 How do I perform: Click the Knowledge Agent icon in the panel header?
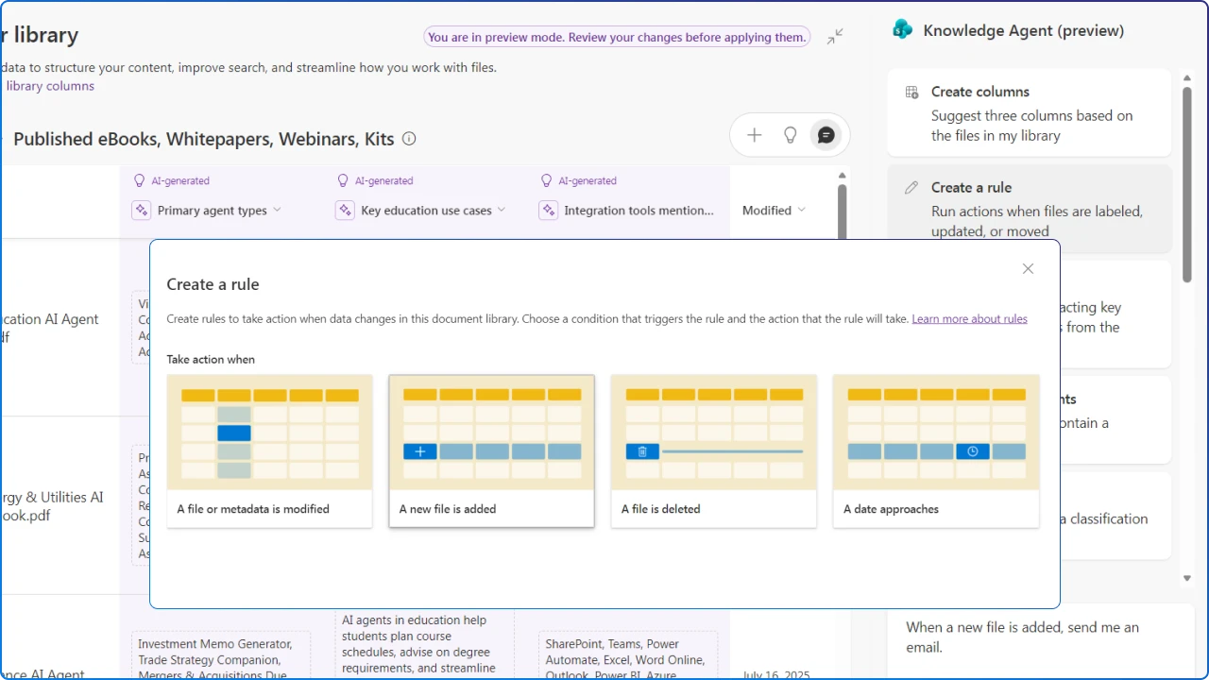(x=903, y=29)
